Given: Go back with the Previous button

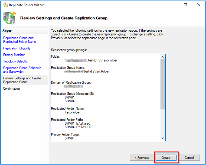Looking at the screenshot, I should pos(142,157).
